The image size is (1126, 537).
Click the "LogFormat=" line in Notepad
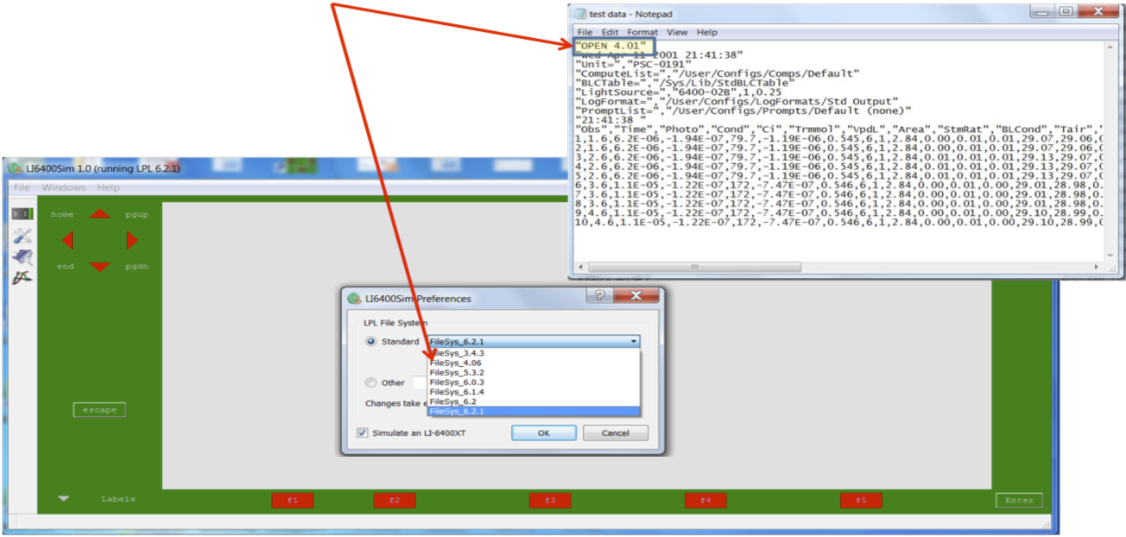737,101
